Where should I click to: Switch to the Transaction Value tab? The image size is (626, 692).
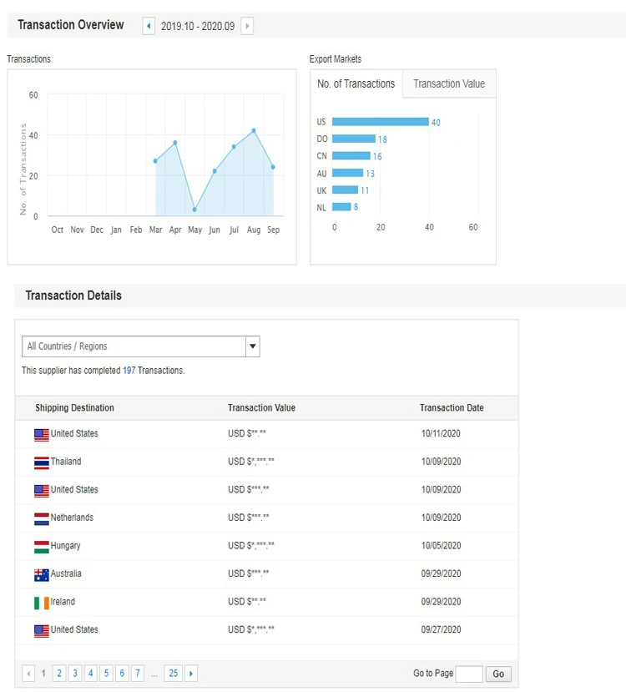point(448,83)
